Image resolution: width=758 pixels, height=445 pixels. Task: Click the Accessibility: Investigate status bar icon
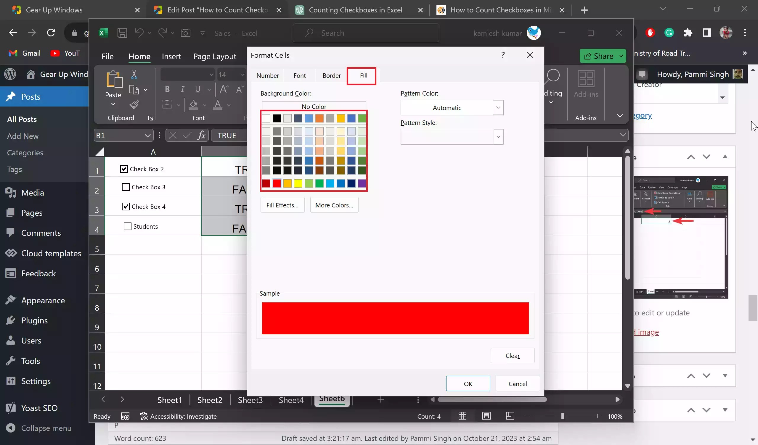pos(144,416)
